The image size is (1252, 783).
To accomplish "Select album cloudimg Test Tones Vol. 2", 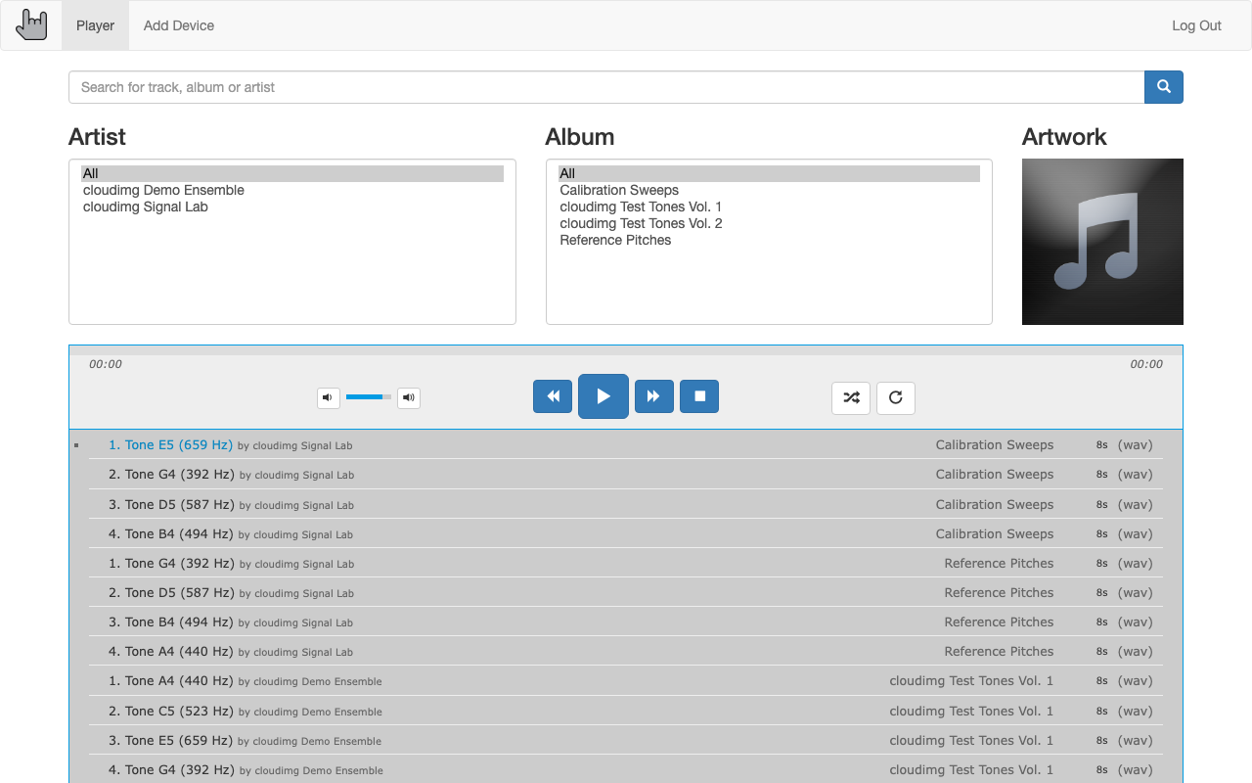I will click(x=769, y=223).
